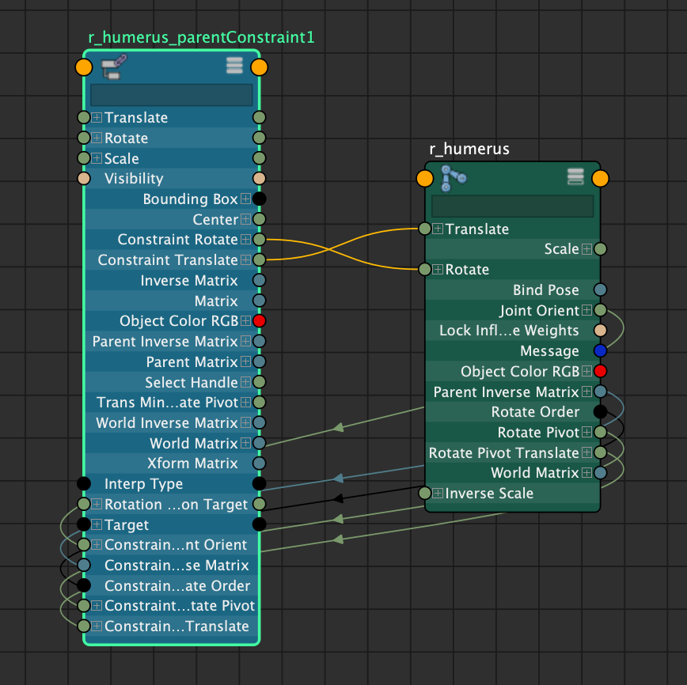This screenshot has height=685, width=687.
Task: Click Rotate Order black output port
Action: coord(600,411)
